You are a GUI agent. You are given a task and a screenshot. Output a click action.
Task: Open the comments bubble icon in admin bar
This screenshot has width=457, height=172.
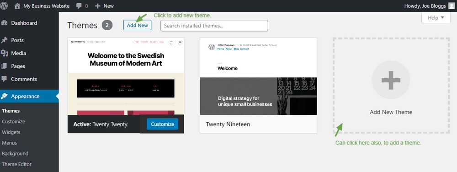79,6
